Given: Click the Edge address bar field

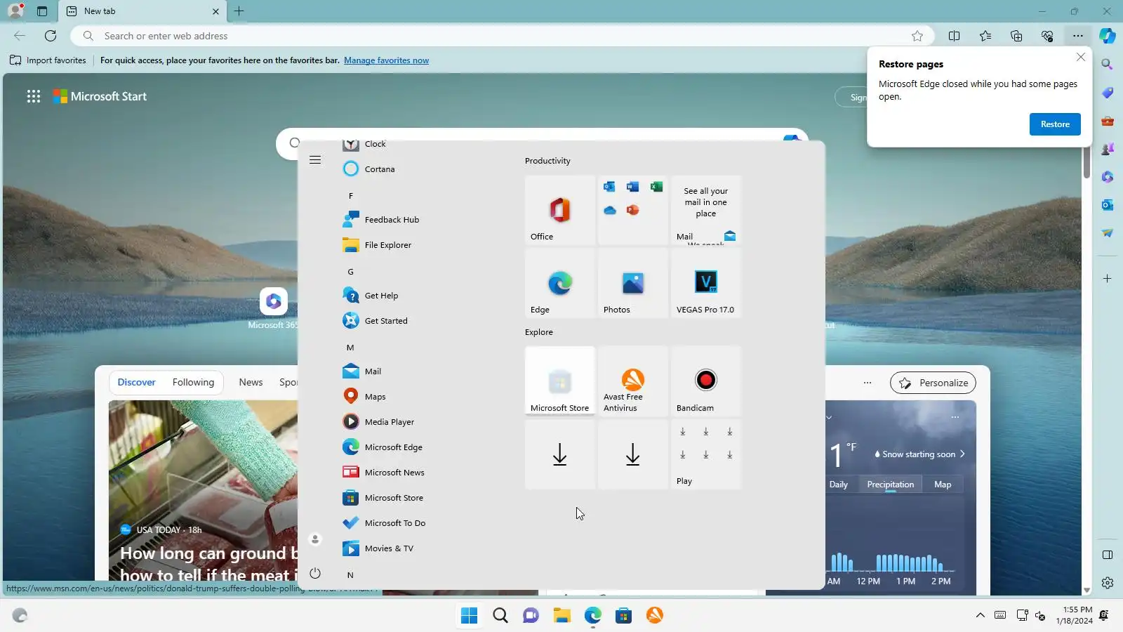Looking at the screenshot, I should 502,36.
